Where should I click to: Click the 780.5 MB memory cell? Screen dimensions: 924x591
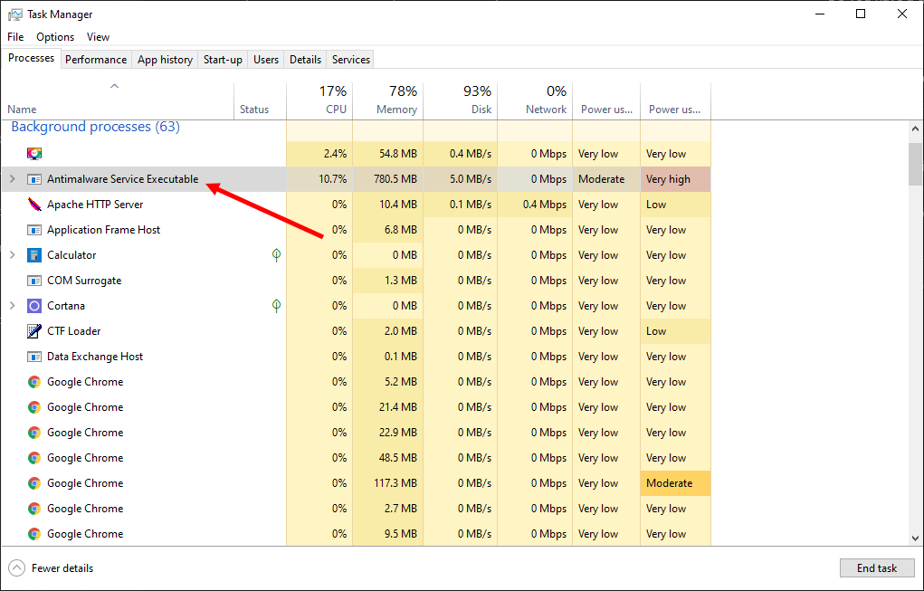click(x=387, y=179)
